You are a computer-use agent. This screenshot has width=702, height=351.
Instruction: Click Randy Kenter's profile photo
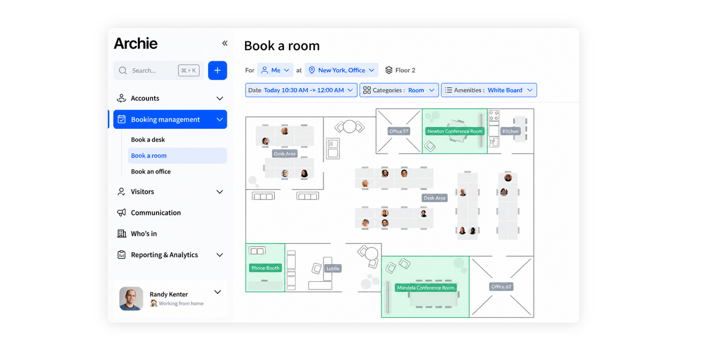(x=131, y=298)
